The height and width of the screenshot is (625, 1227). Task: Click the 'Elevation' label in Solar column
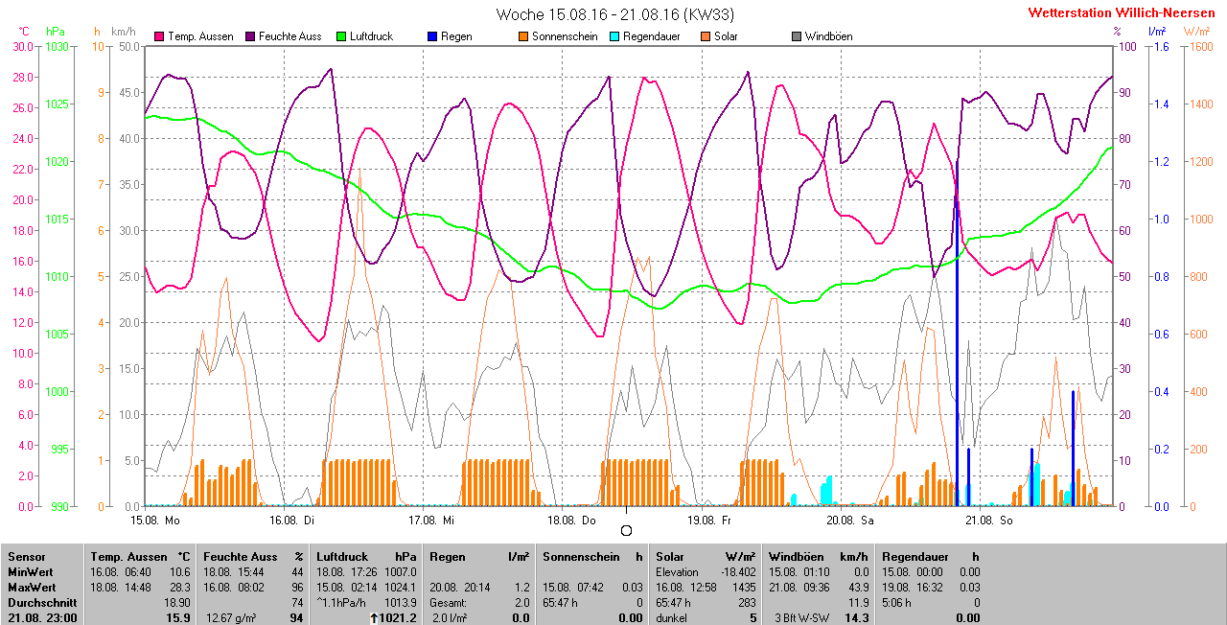pyautogui.click(x=678, y=572)
